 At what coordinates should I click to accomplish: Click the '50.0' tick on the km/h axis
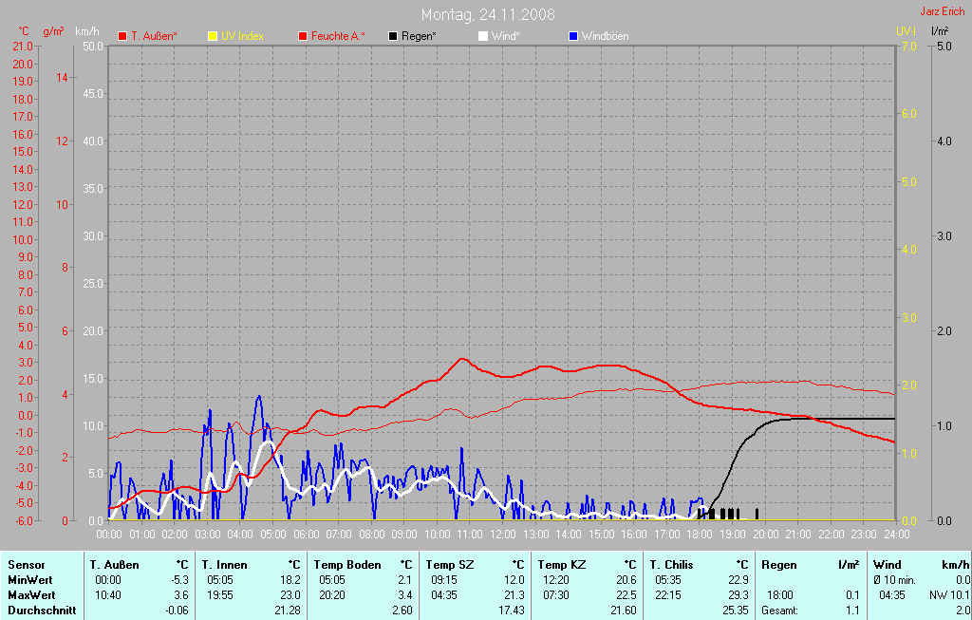[93, 47]
